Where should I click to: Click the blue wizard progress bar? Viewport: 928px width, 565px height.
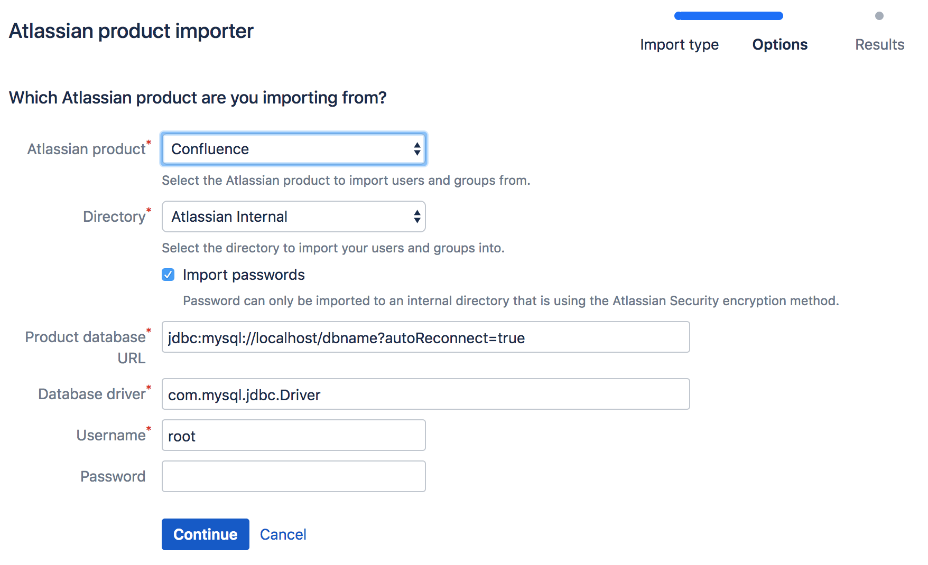pyautogui.click(x=728, y=16)
